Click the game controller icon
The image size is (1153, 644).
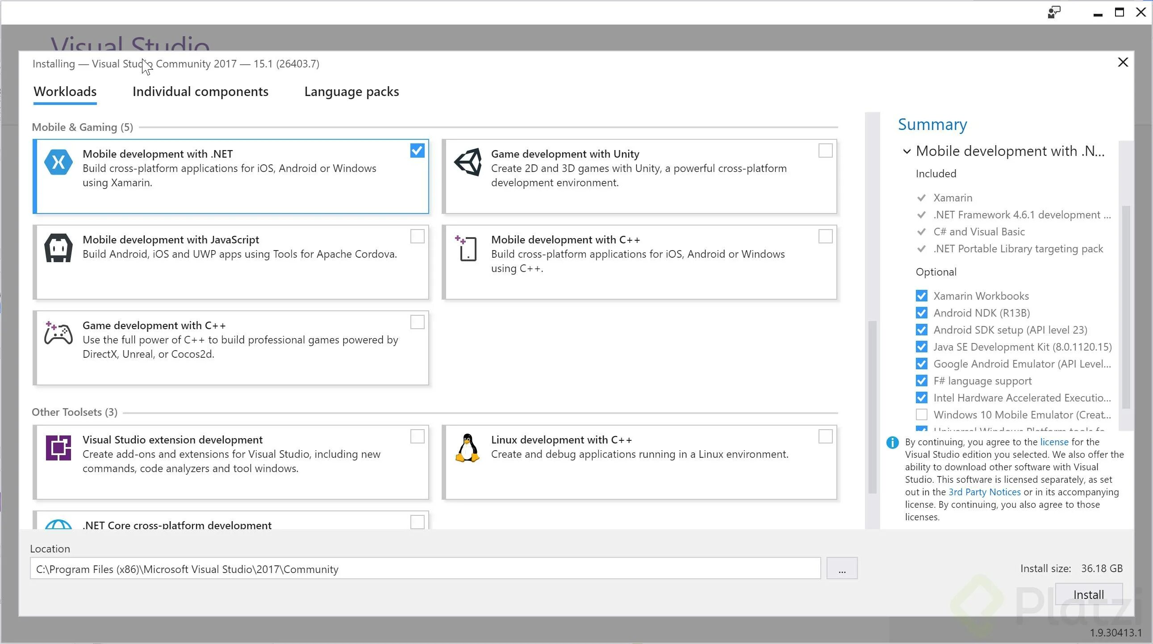(x=58, y=334)
